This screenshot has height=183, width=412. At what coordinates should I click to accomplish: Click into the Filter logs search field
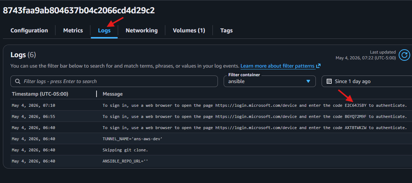point(114,81)
